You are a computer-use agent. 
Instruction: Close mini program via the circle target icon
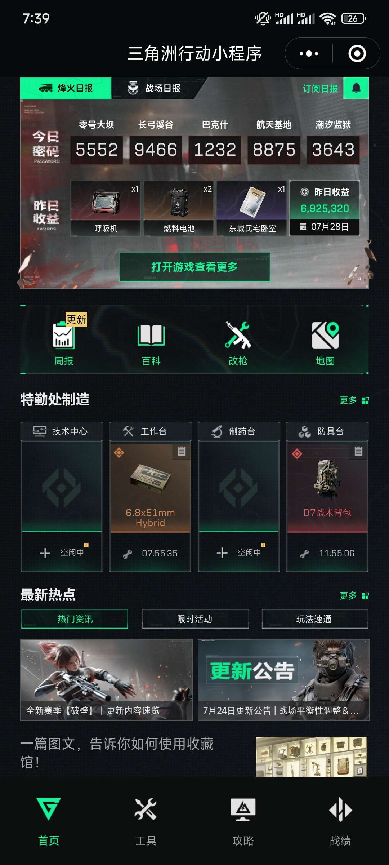[x=357, y=54]
